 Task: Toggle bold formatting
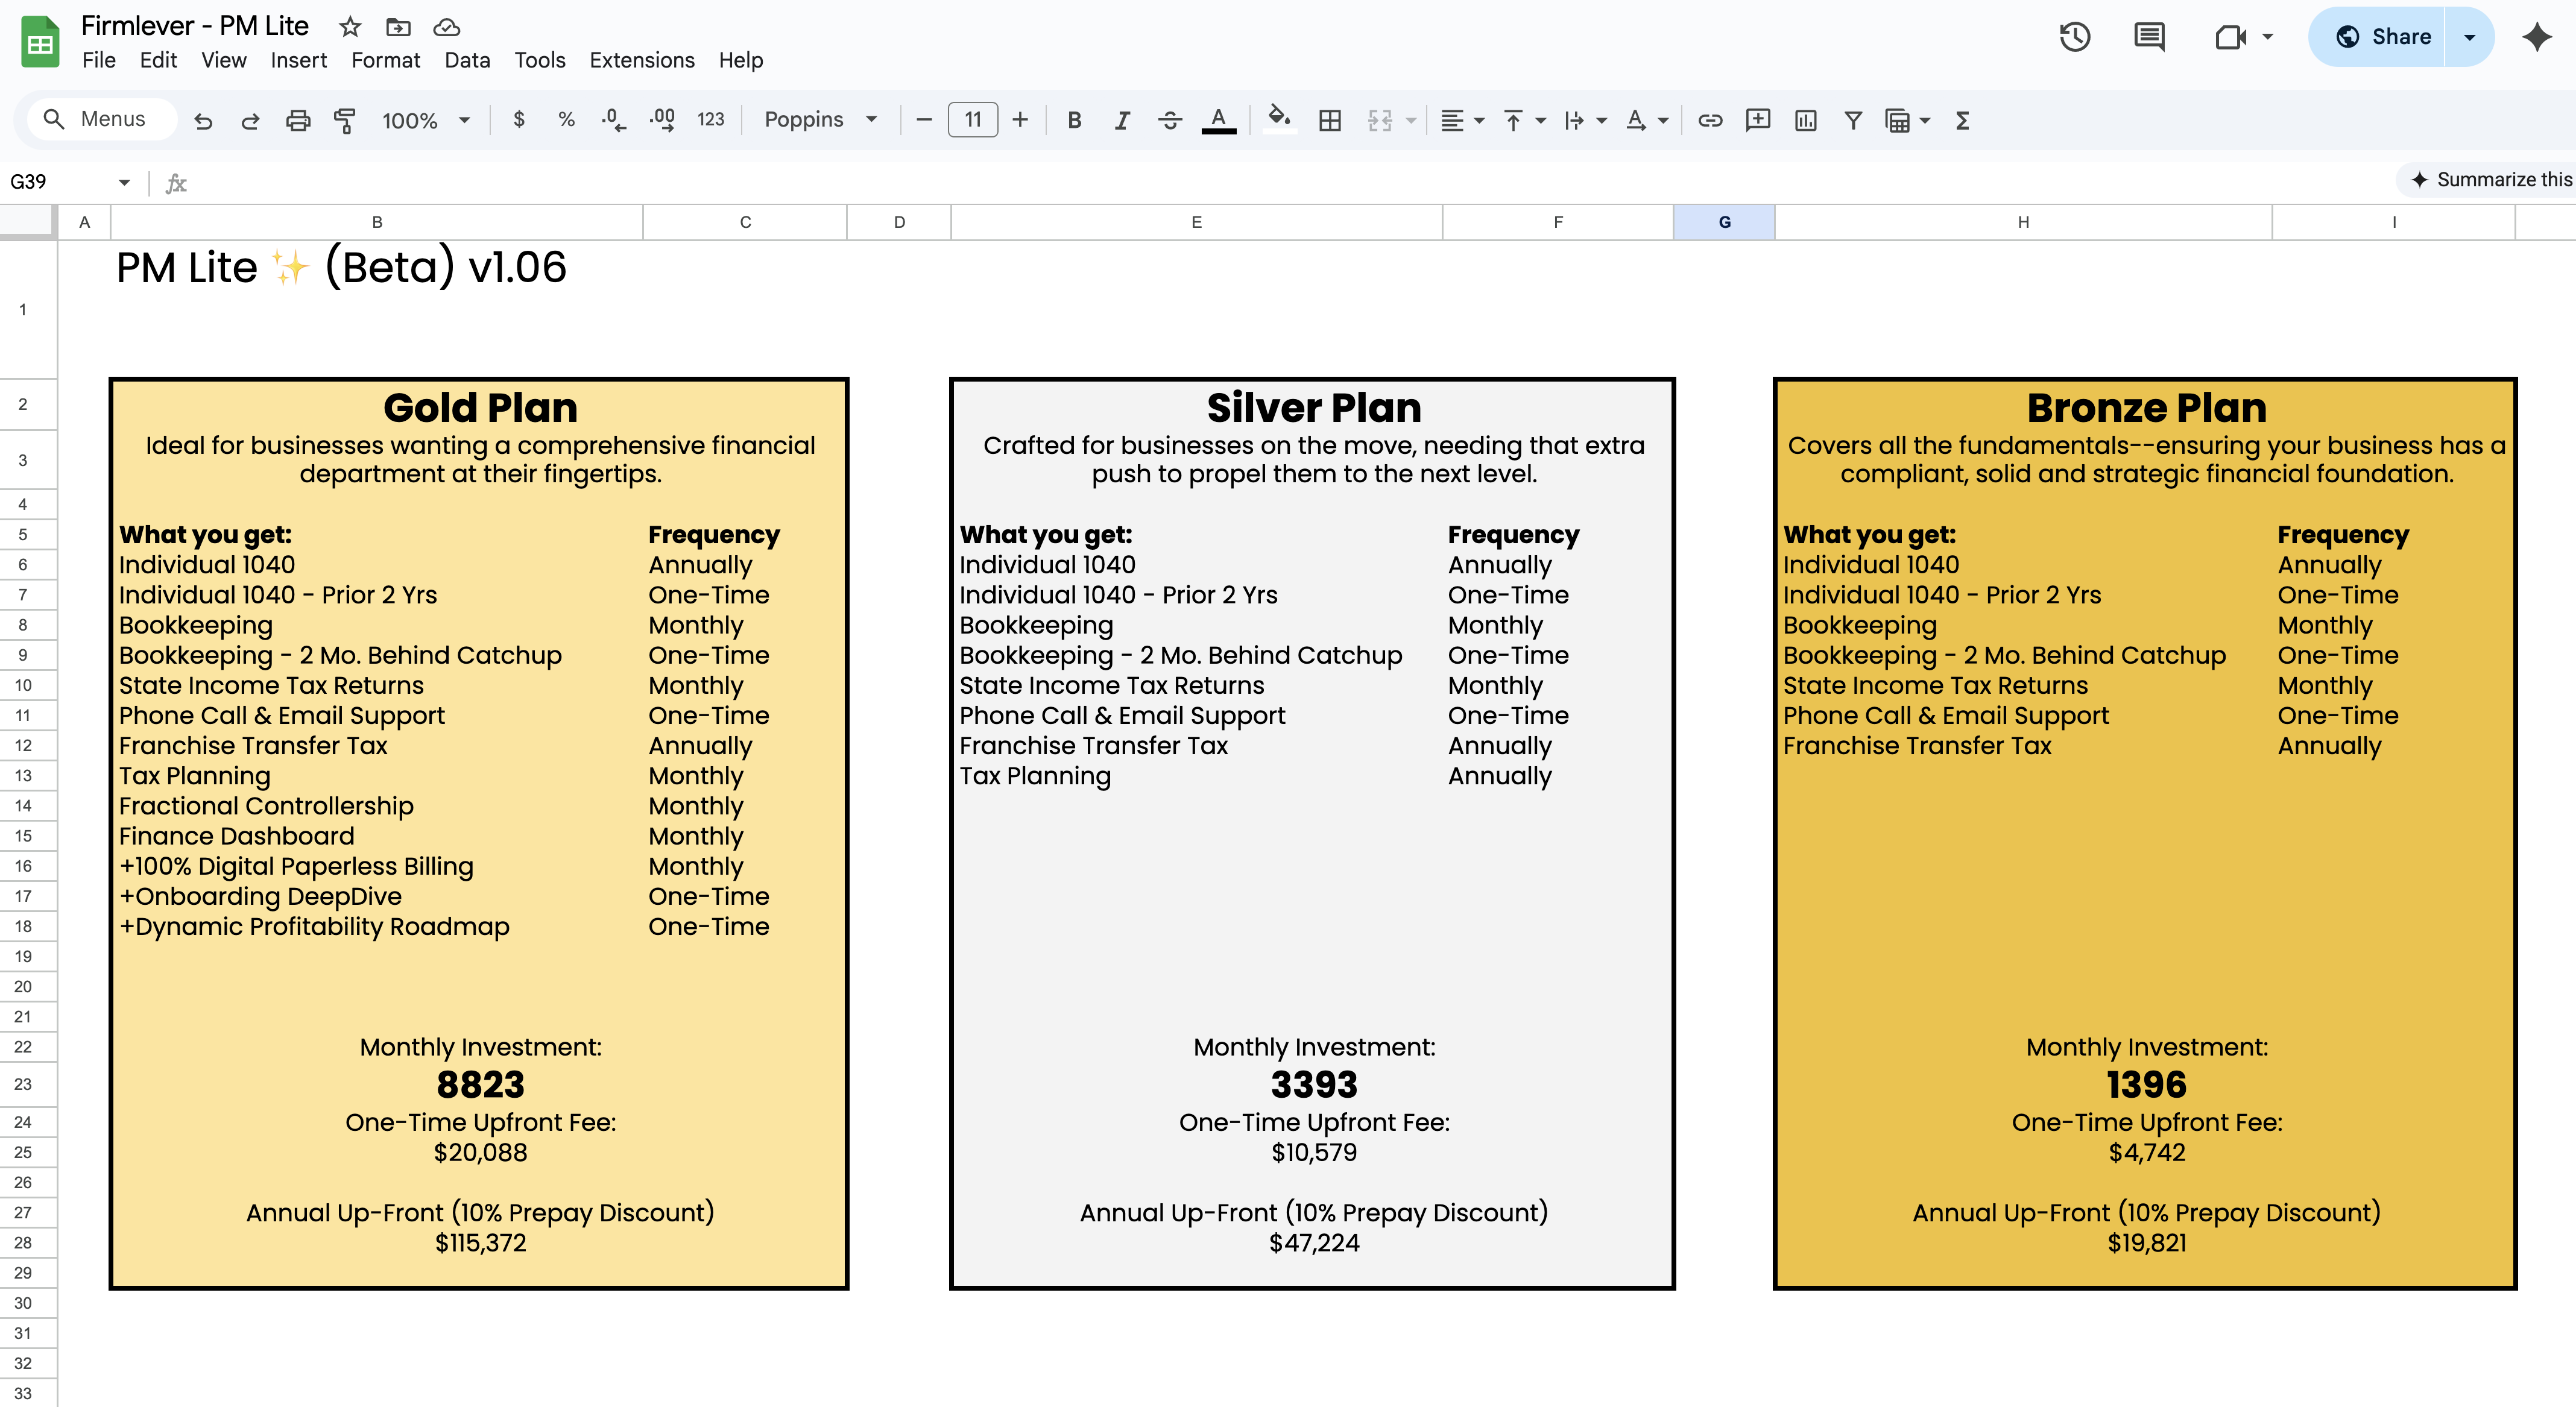pyautogui.click(x=1074, y=121)
